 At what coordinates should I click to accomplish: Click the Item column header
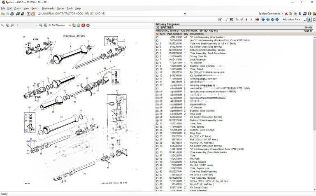[x=162, y=34]
